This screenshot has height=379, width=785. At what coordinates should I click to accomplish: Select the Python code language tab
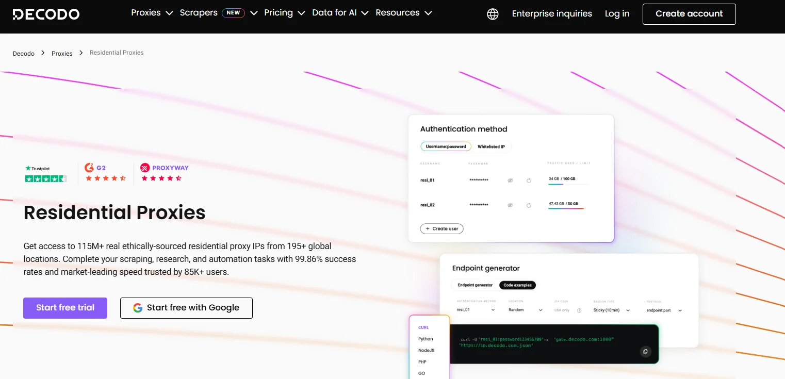(x=426, y=339)
